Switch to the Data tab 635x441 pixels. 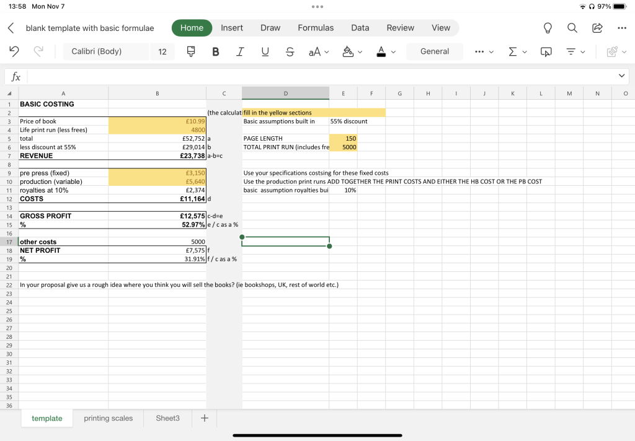pos(360,27)
